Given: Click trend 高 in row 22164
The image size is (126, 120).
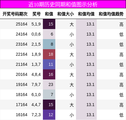Looking at the screenshot, I should pos(121,55).
